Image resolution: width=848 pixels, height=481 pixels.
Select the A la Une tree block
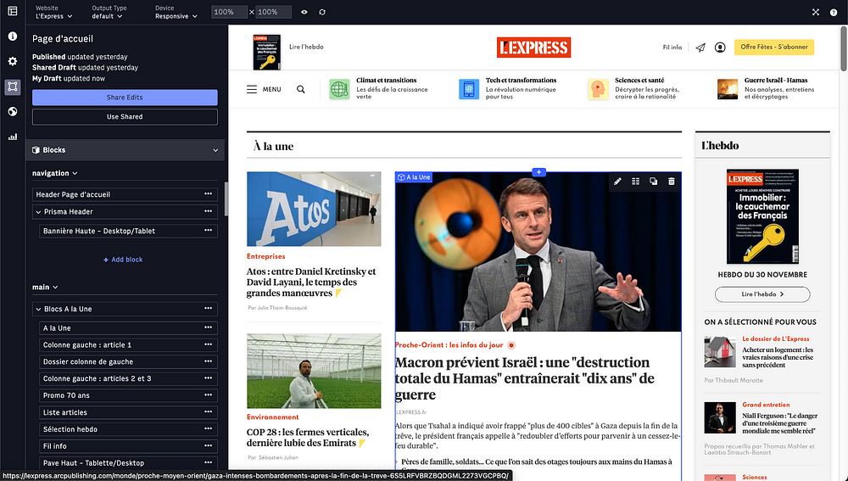point(128,328)
